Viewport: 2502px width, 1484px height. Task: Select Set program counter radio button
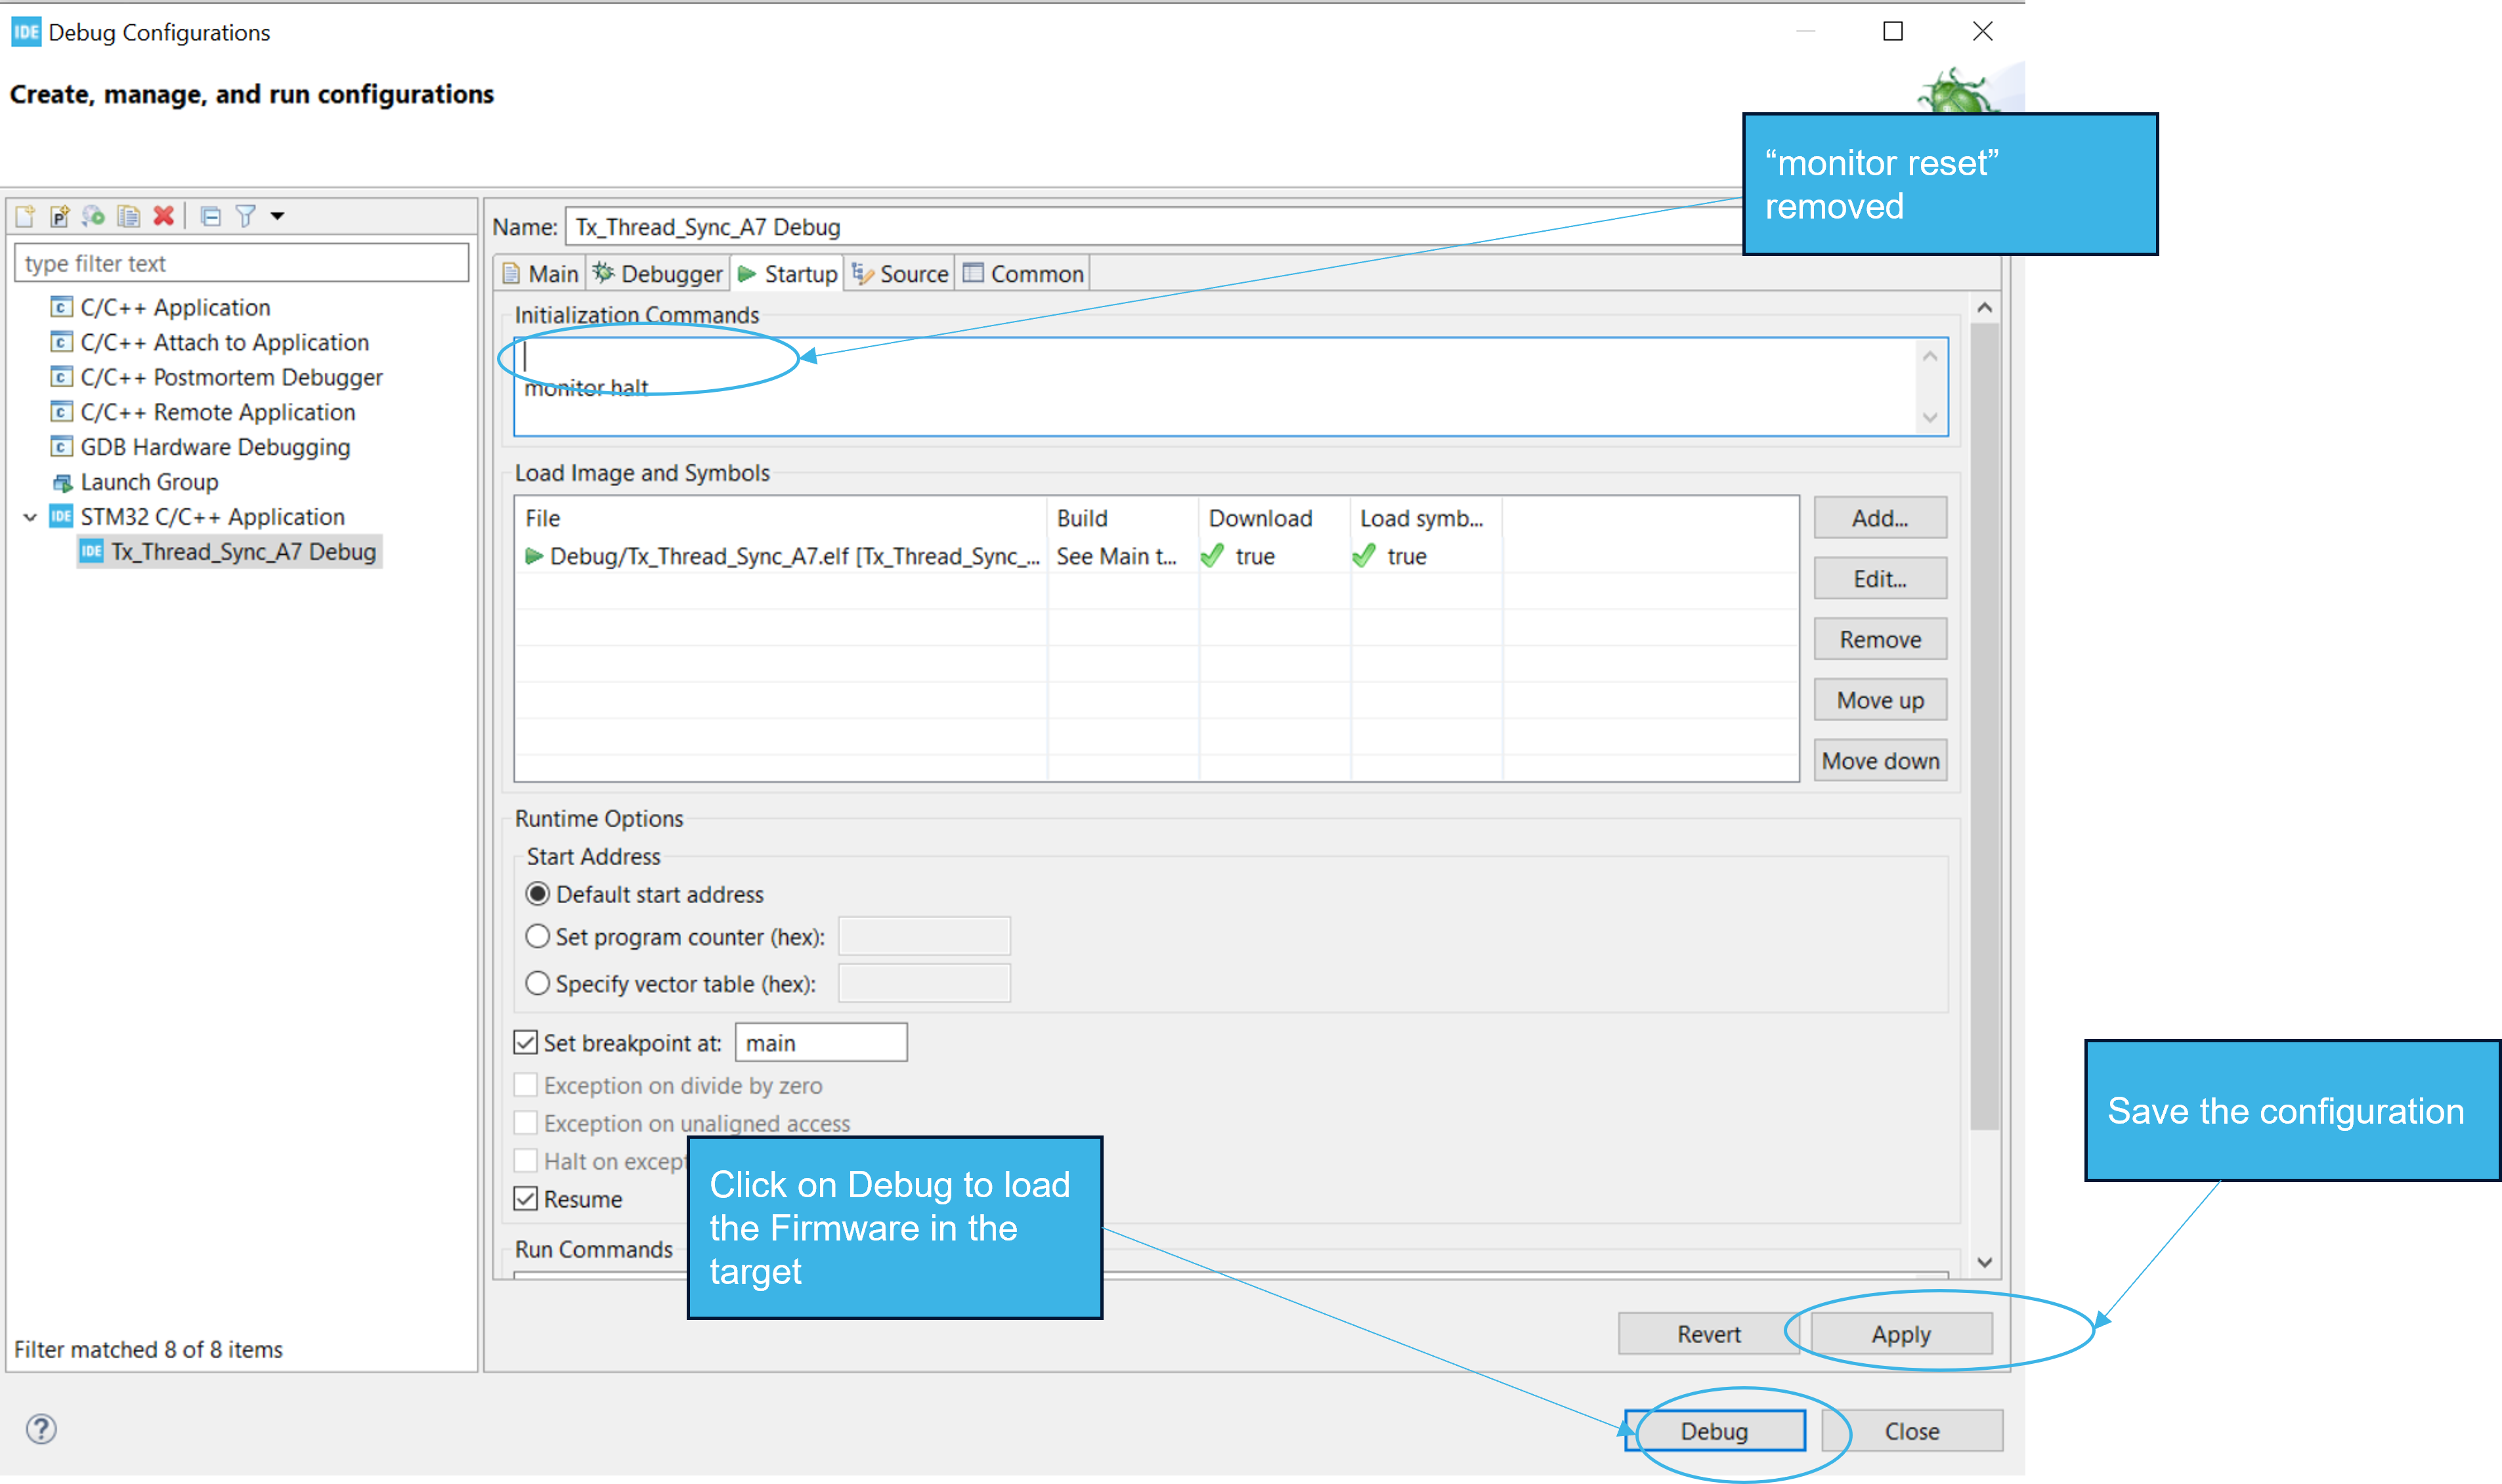pyautogui.click(x=538, y=937)
